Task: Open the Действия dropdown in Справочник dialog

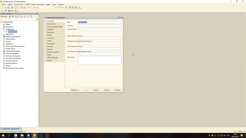Action: [x=75, y=90]
